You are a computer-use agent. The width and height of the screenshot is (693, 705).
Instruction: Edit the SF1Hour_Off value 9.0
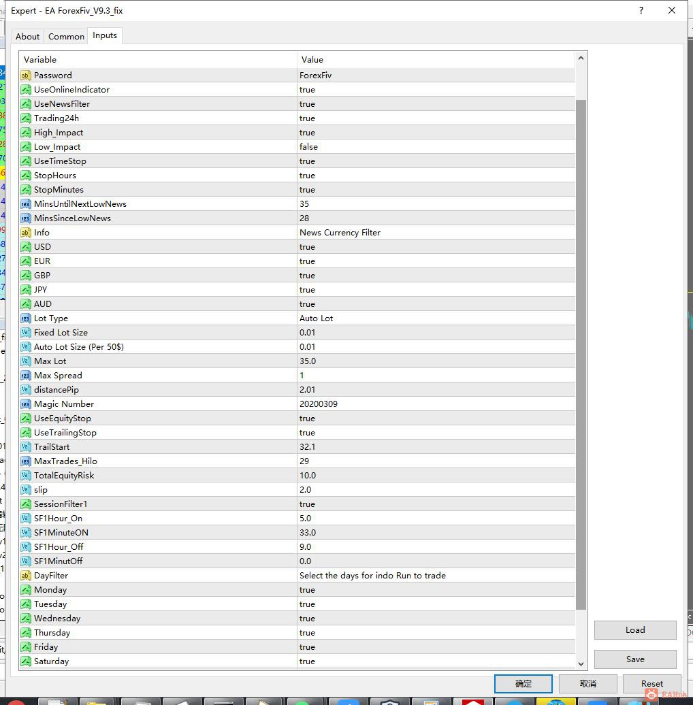tap(436, 547)
